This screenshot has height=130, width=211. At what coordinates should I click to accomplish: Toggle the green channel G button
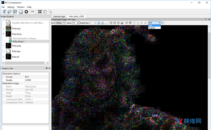pos(114,23)
